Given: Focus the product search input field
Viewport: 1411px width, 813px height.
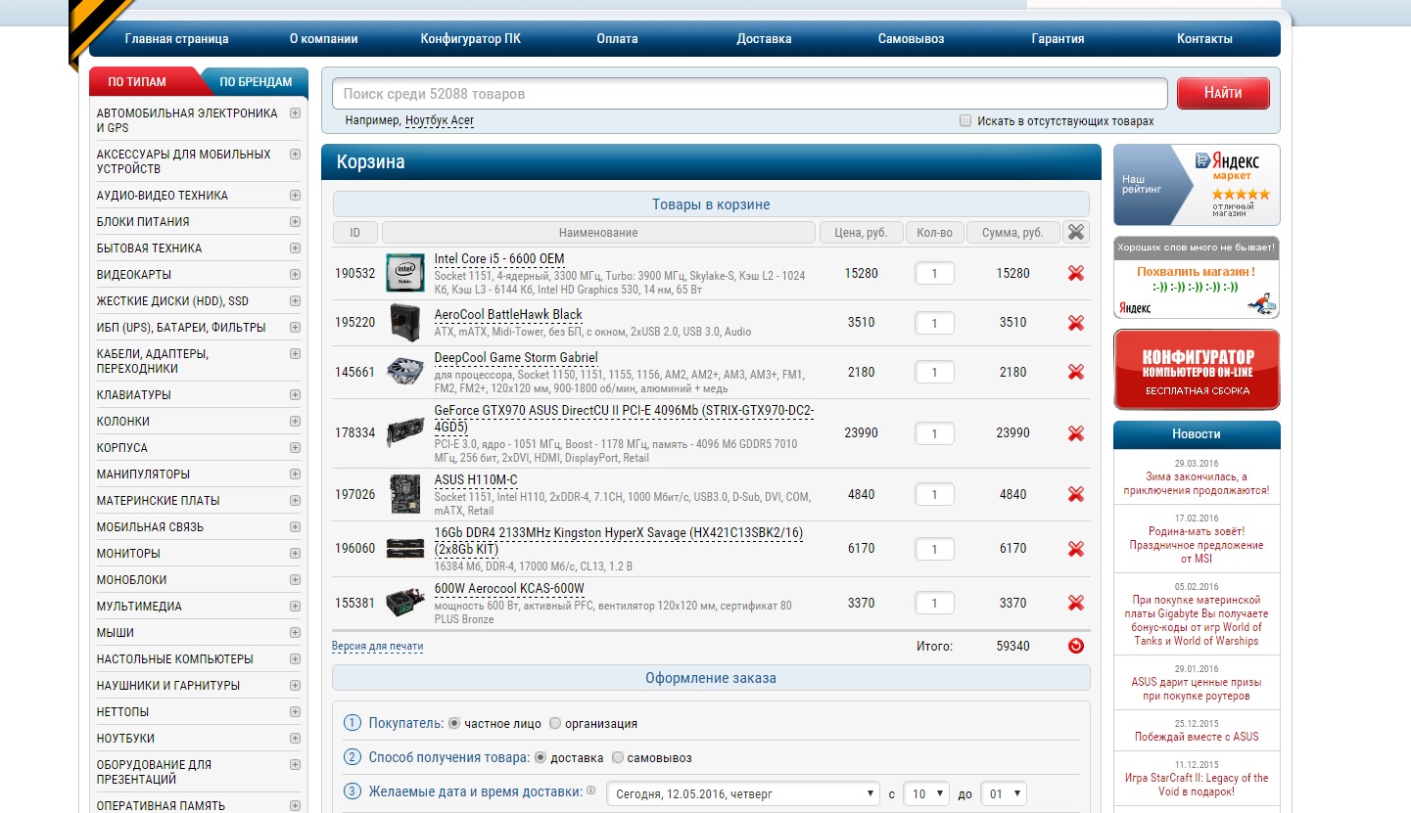Looking at the screenshot, I should (749, 94).
